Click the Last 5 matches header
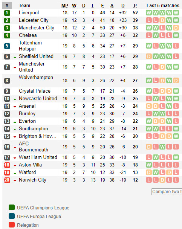182x229 pixels. click(163, 6)
